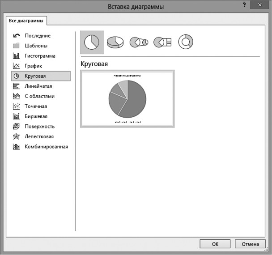272x255 pixels.
Task: Choose the doughnut chart subtype icon
Action: coord(186,42)
